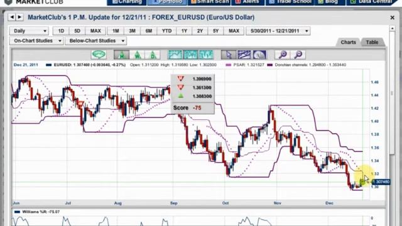This screenshot has height=226, width=402.
Task: Select the trend line drawing tool
Action: coord(244,55)
